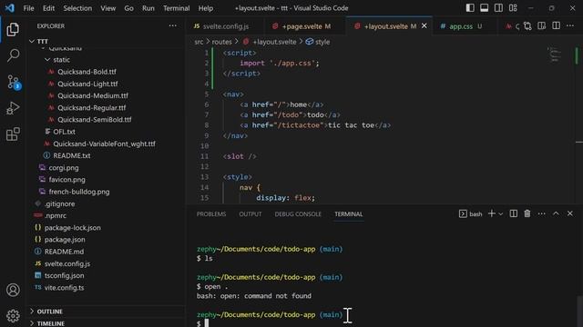Open the Extensions view
Screen dimensions: 583x327
coord(13,134)
